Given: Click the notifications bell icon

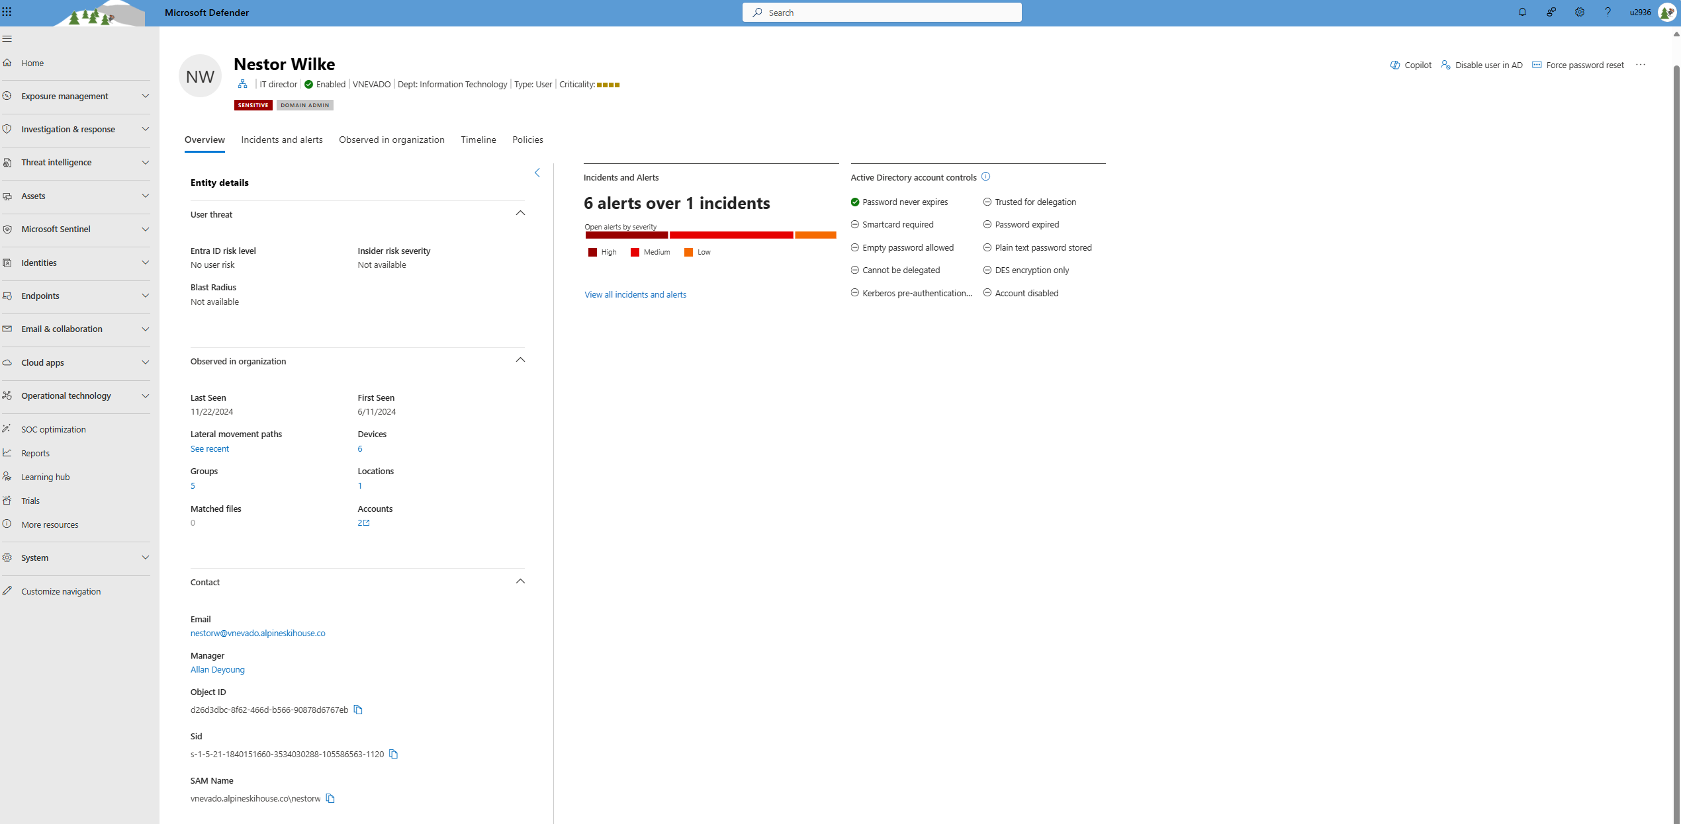Looking at the screenshot, I should click(x=1522, y=12).
